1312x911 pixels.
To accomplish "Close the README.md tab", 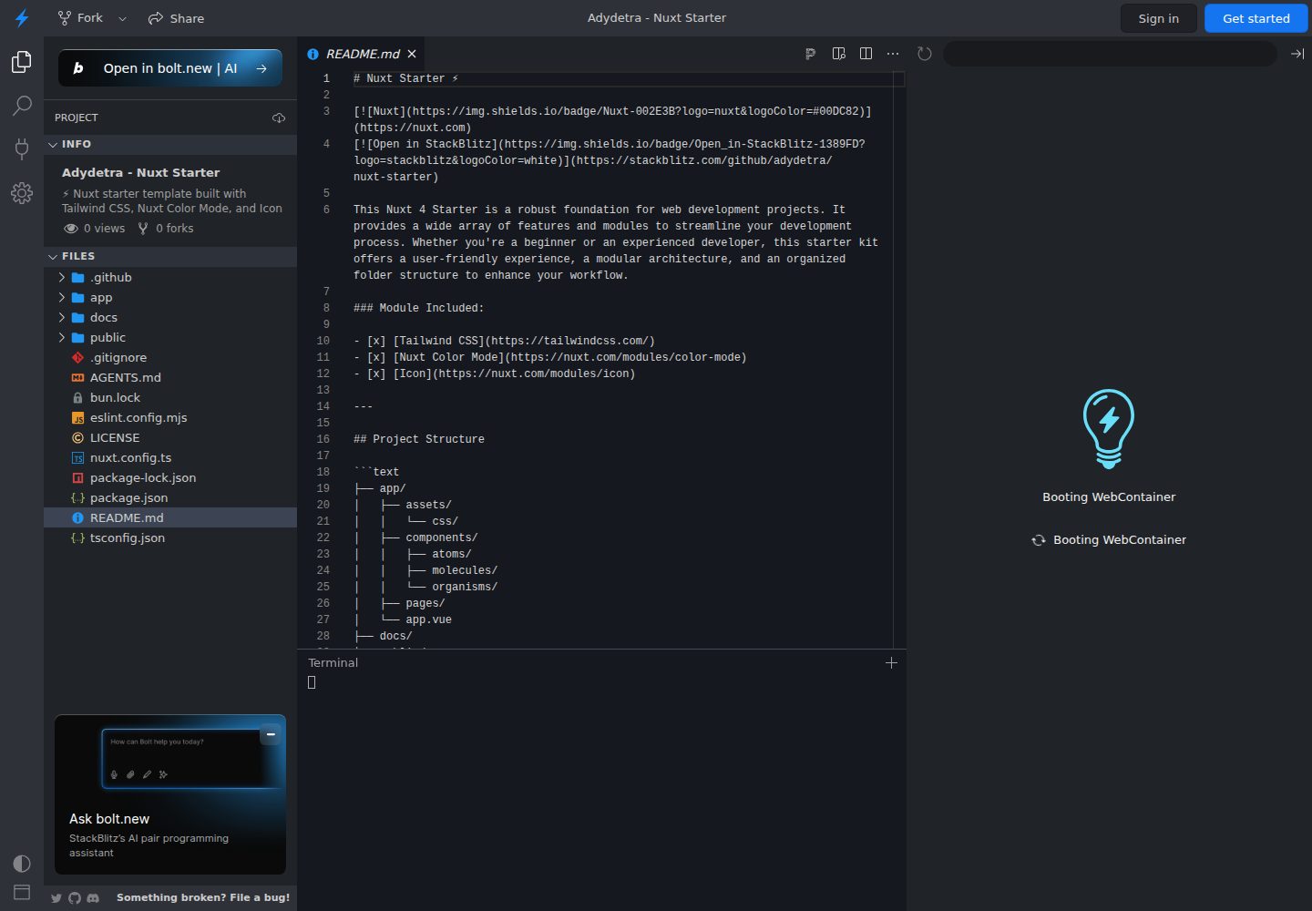I will click(412, 54).
